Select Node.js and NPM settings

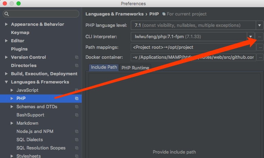pyautogui.click(x=35, y=132)
